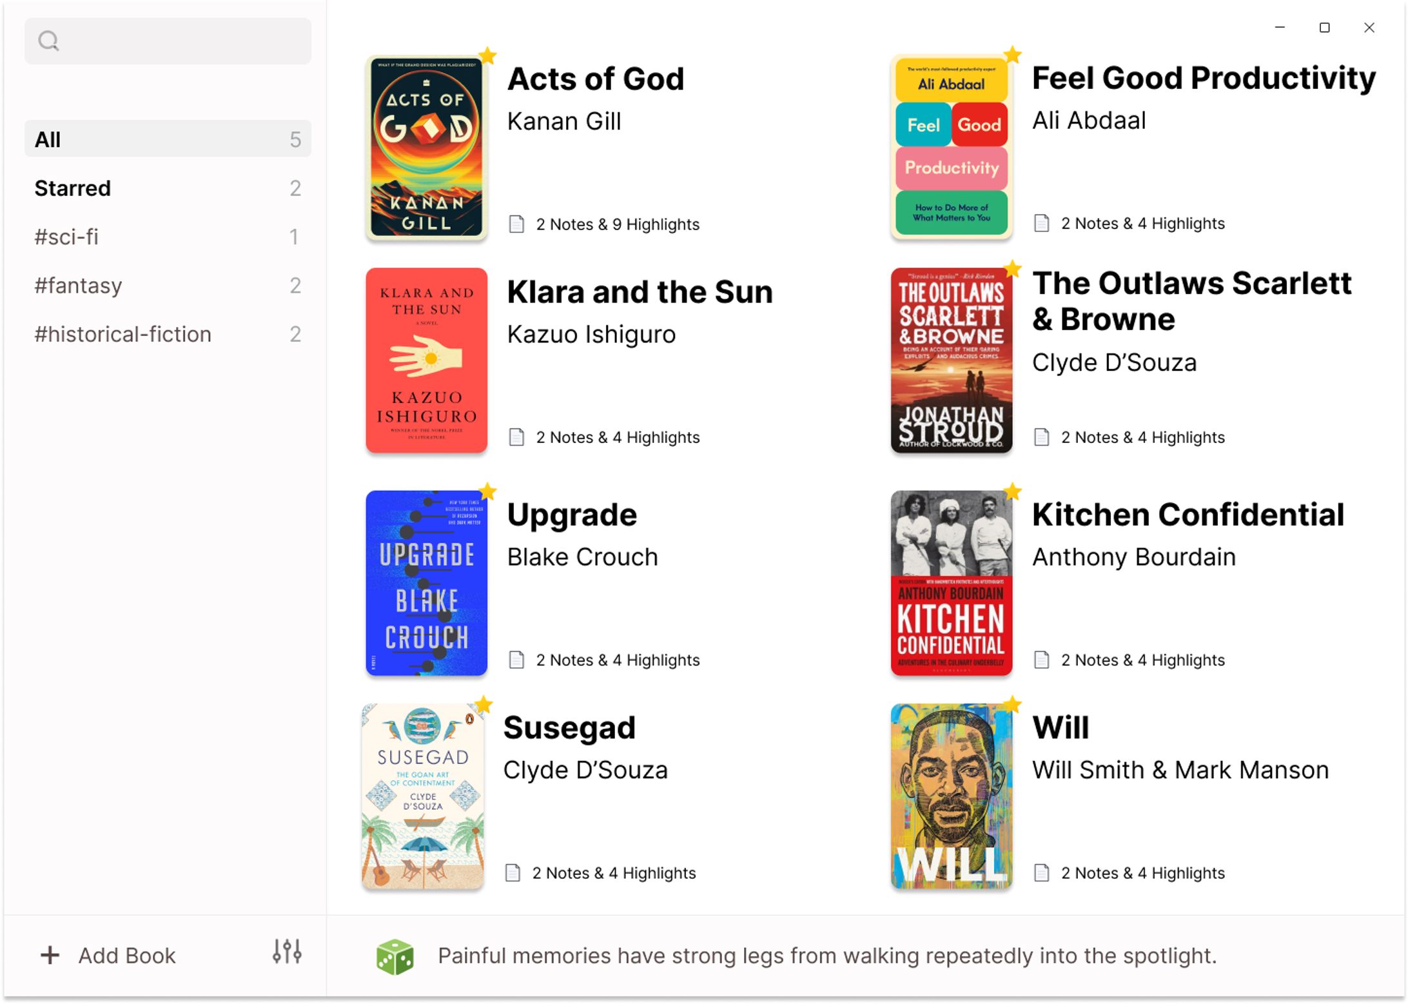This screenshot has height=1004, width=1408.
Task: Filter by #sci-fi tag
Action: pos(168,237)
